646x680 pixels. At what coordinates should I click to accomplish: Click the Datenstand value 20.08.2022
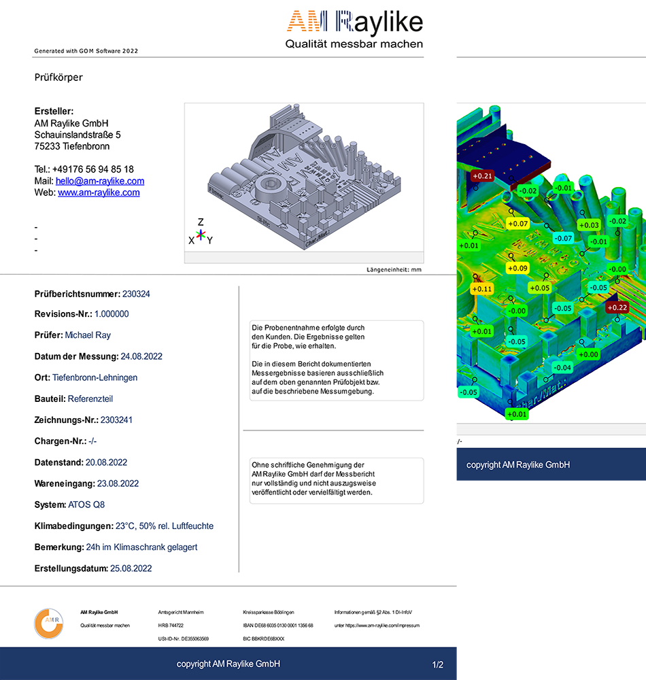click(106, 462)
